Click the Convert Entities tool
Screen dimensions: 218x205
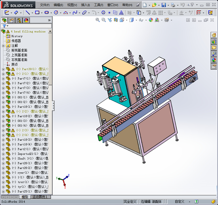click(x=139, y=13)
